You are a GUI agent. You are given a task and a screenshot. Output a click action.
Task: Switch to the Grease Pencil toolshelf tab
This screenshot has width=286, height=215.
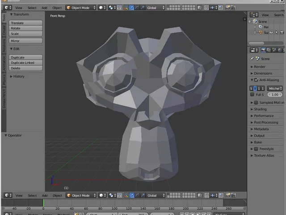coord(4,99)
